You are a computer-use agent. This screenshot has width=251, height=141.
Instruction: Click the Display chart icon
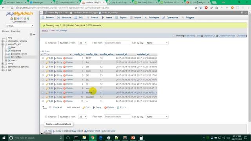coord(85,131)
